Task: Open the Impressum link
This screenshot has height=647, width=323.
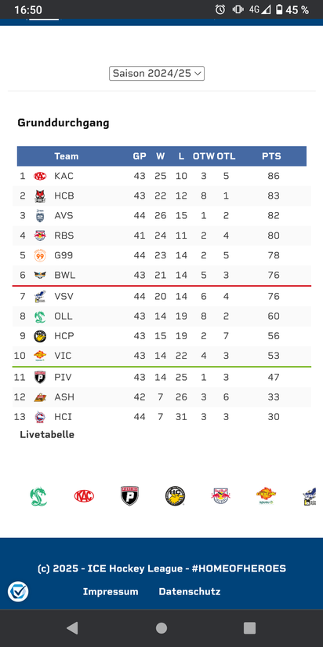Action: pyautogui.click(x=111, y=592)
